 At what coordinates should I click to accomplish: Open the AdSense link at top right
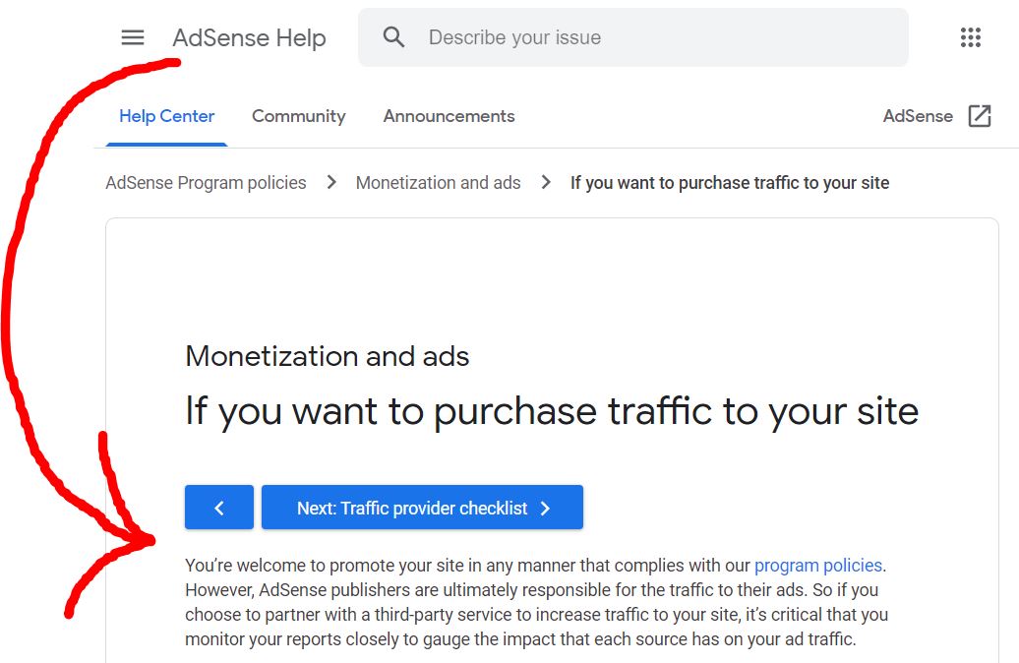click(x=918, y=116)
